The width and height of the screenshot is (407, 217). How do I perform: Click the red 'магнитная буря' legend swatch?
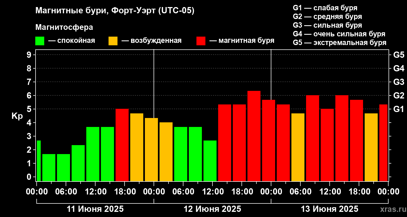click(x=201, y=41)
